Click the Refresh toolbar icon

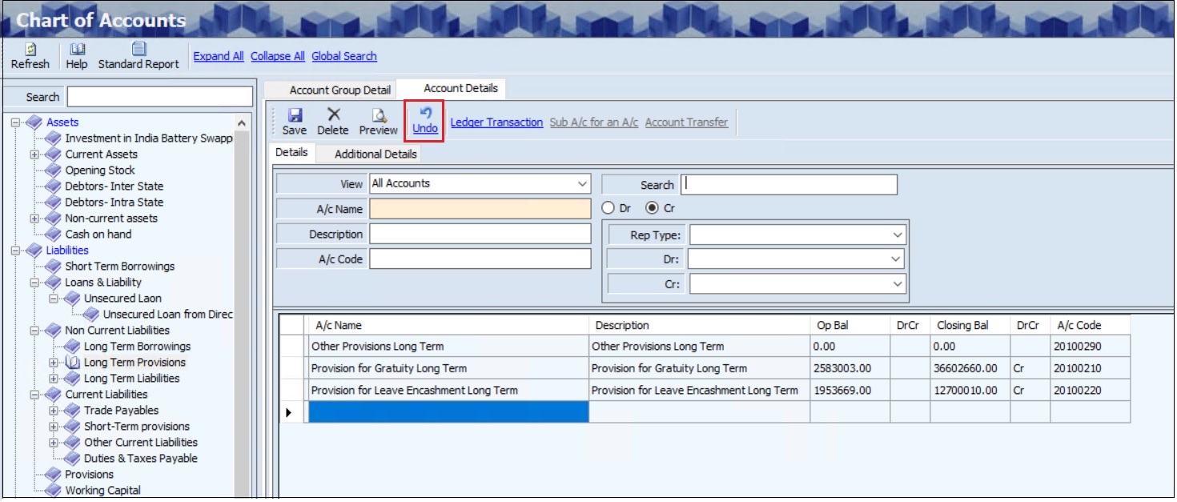pyautogui.click(x=30, y=50)
